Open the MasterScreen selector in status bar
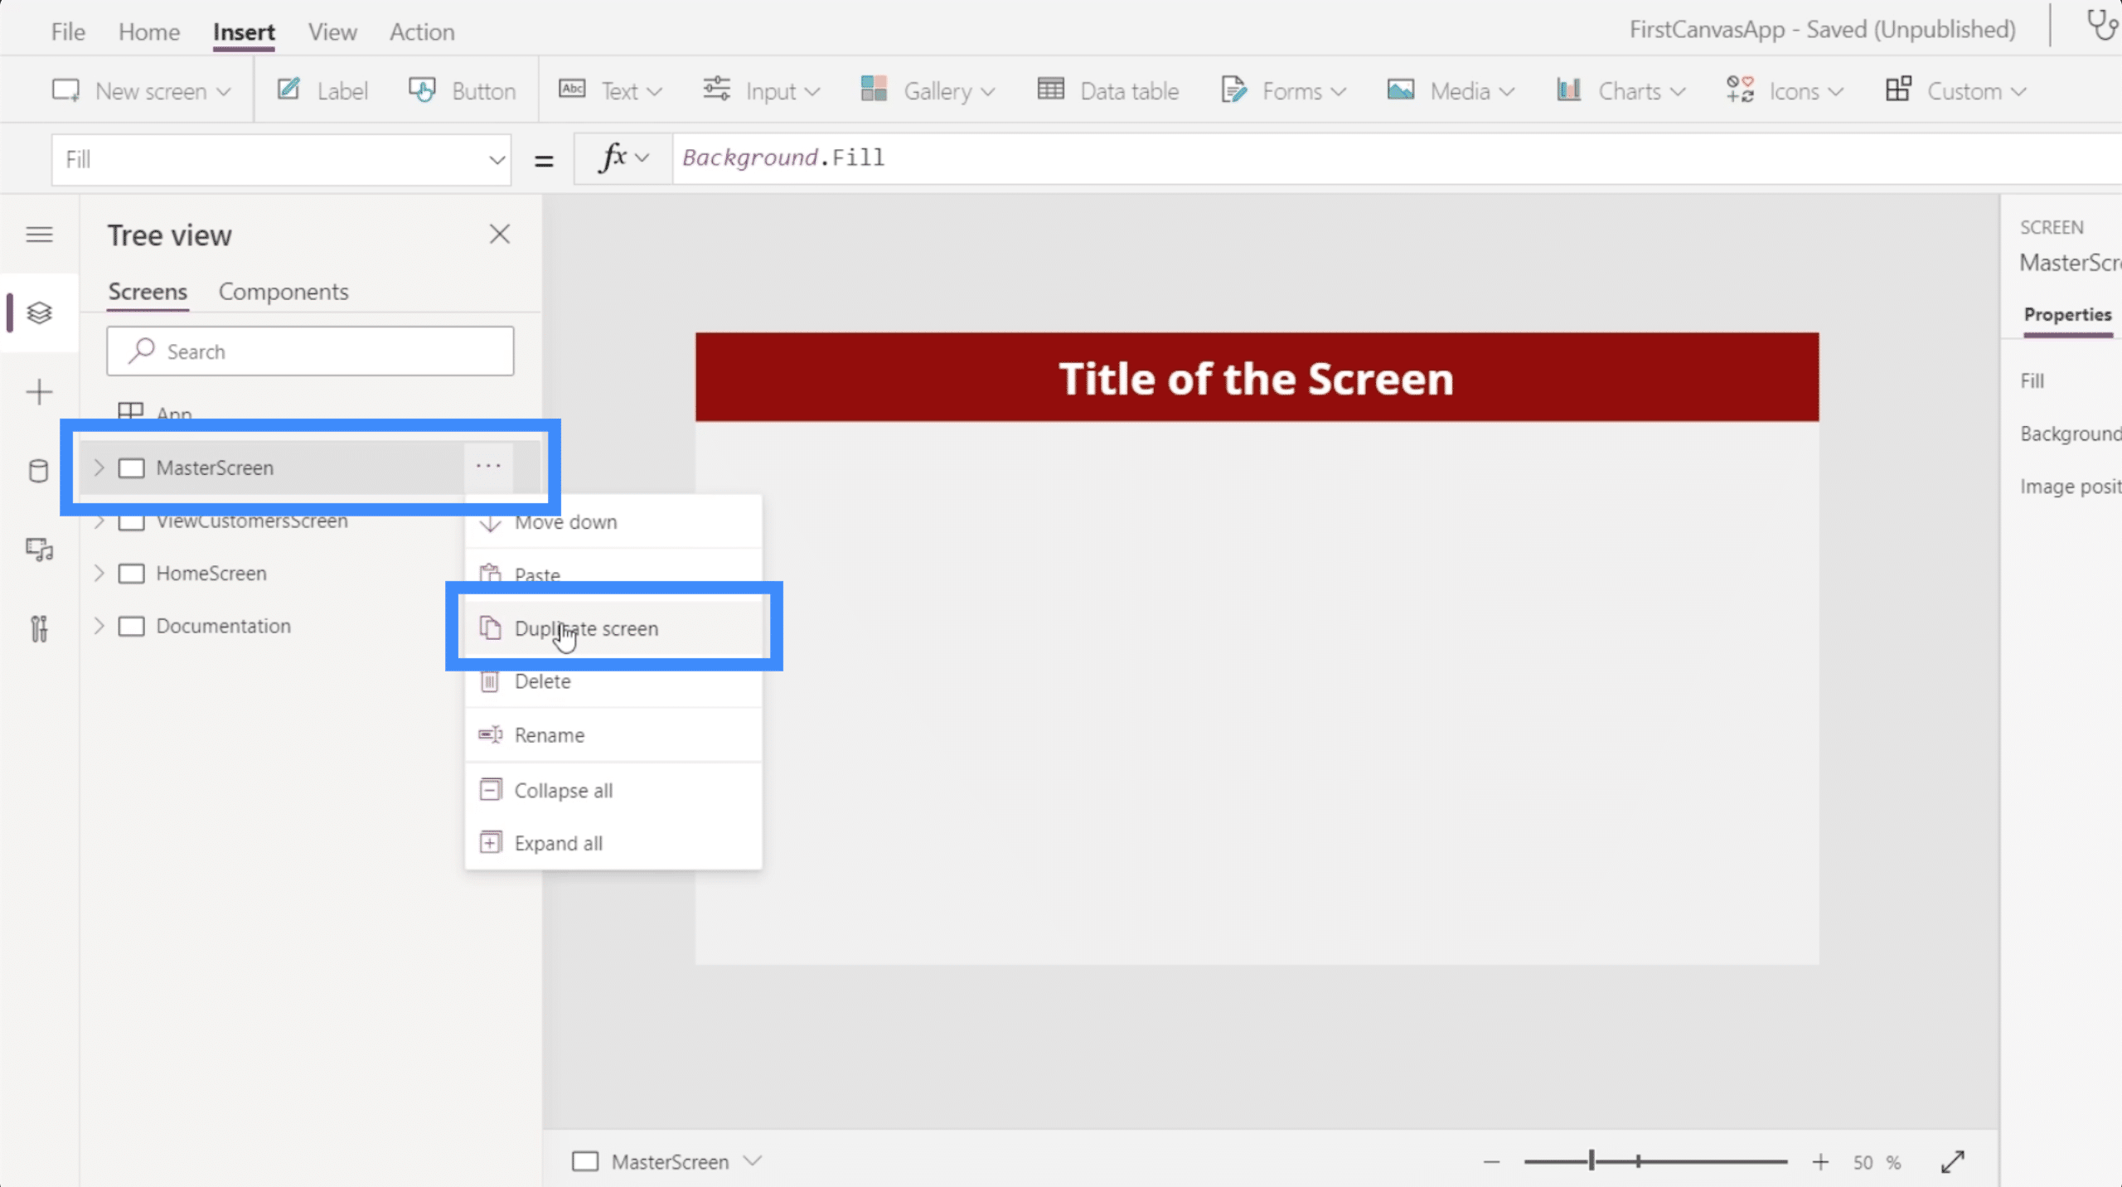Viewport: 2122px width, 1187px height. 666,1161
